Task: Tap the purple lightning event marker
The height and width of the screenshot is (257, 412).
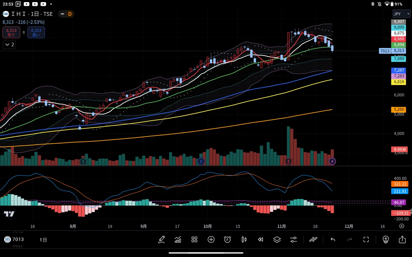Action: tap(332, 161)
